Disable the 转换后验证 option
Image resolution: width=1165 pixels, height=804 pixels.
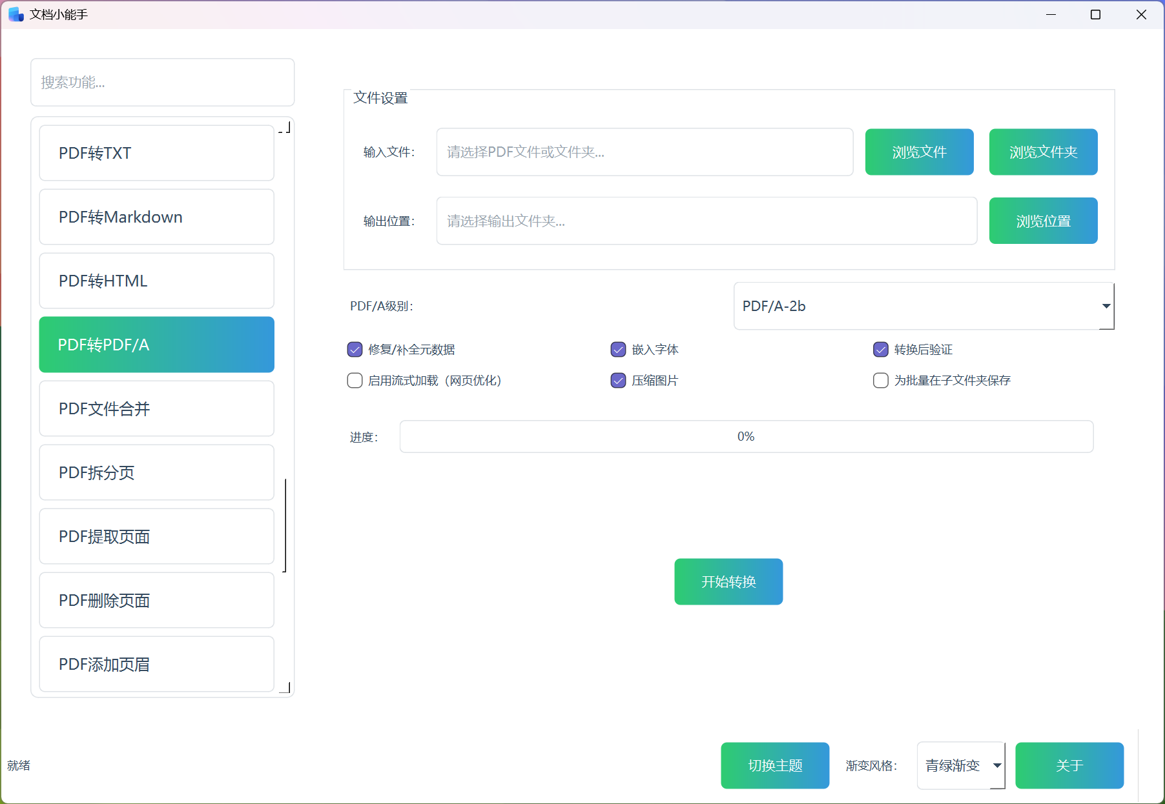(880, 350)
